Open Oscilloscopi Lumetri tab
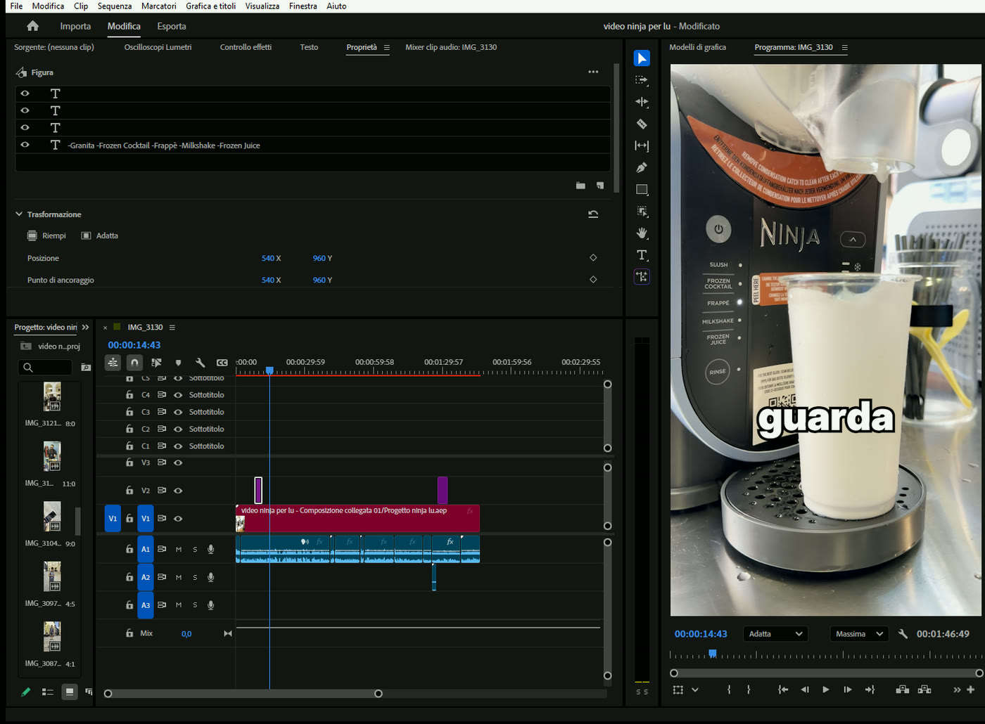 pyautogui.click(x=158, y=47)
